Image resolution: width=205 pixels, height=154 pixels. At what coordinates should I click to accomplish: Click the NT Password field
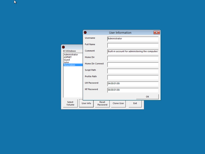click(133, 90)
